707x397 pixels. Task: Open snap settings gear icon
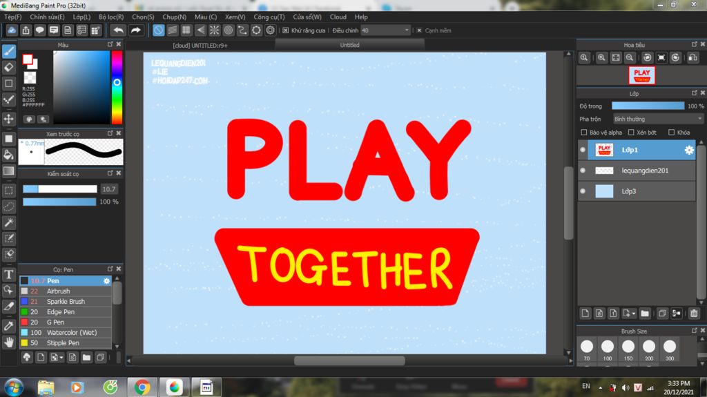click(270, 30)
